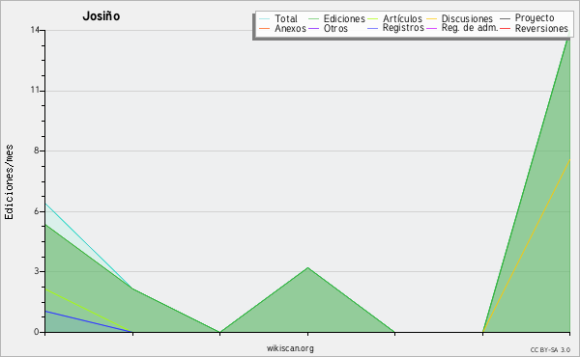Click the purple Otros legend swatch
Screen dimensions: 580x357
[313, 29]
